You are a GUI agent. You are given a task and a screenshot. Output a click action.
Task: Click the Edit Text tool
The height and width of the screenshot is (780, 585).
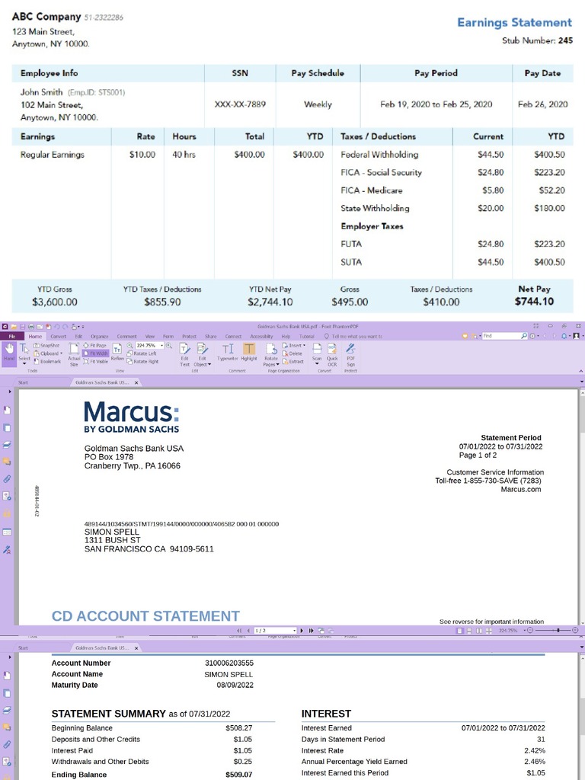(x=184, y=354)
